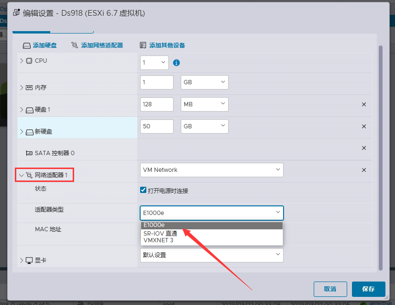Expand the CPU row
This screenshot has height=305, width=395.
[22, 61]
